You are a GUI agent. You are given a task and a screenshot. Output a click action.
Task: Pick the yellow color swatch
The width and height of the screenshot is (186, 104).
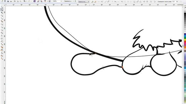[x=185, y=40]
